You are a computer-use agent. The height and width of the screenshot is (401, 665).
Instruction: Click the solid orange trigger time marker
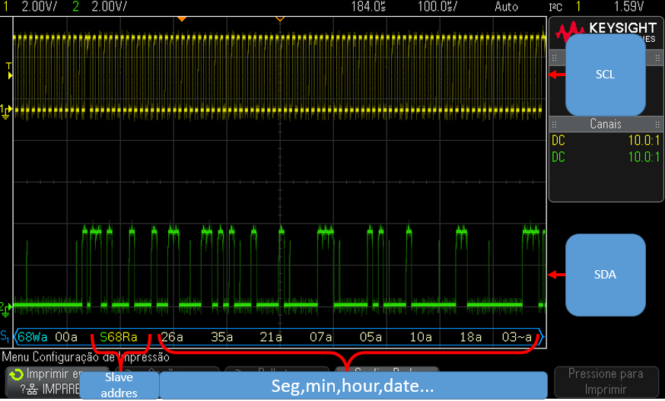182,19
